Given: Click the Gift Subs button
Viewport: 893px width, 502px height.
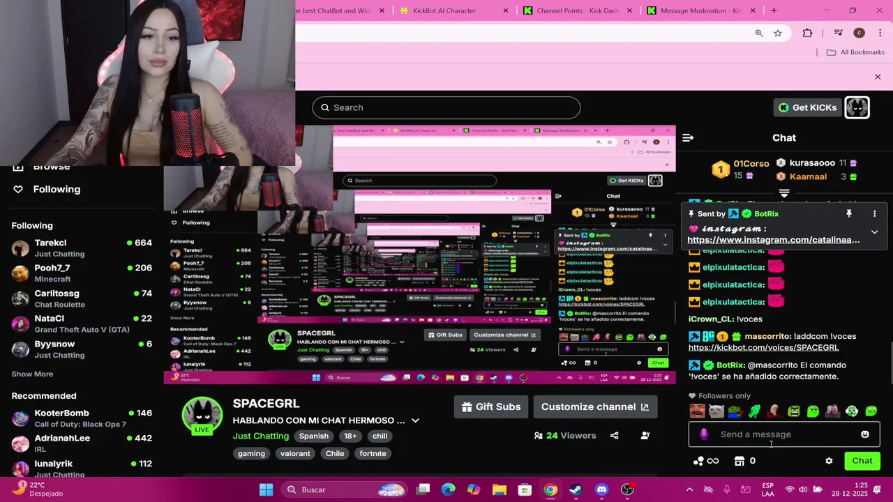Looking at the screenshot, I should (x=491, y=407).
